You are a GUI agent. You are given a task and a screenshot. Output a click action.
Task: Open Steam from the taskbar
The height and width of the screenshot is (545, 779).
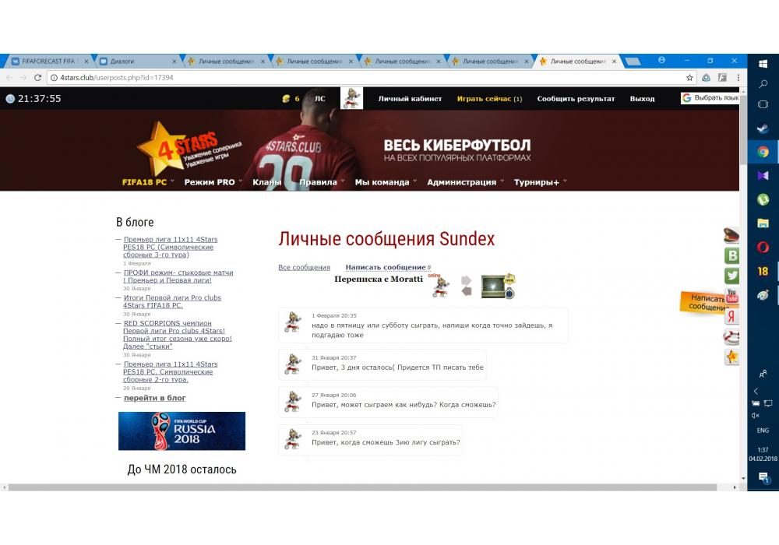[763, 128]
